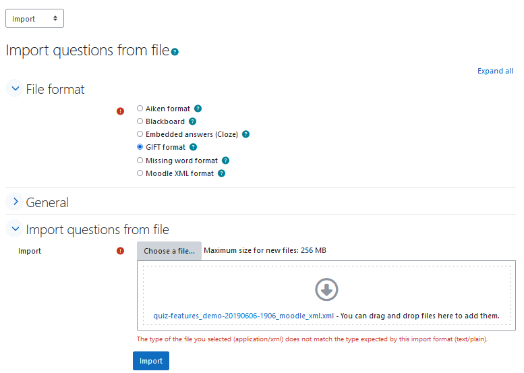Click the download arrow drop-zone icon
The width and height of the screenshot is (524, 373).
(x=326, y=289)
